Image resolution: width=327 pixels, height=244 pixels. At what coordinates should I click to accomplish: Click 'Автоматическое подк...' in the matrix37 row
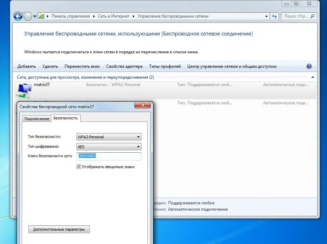click(x=286, y=85)
